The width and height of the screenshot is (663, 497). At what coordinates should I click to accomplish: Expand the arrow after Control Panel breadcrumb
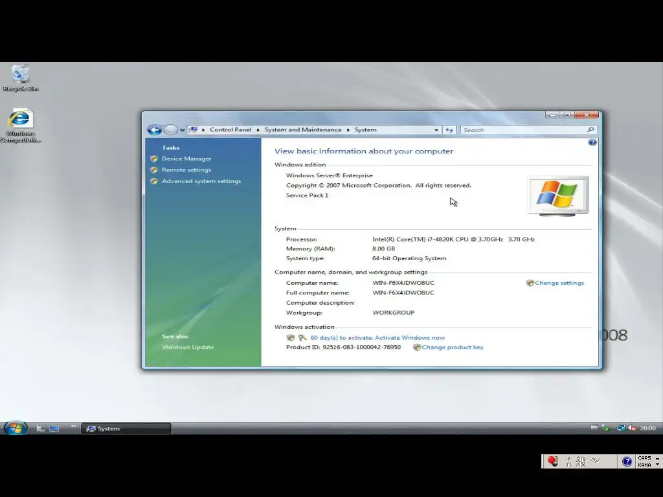[x=258, y=129]
